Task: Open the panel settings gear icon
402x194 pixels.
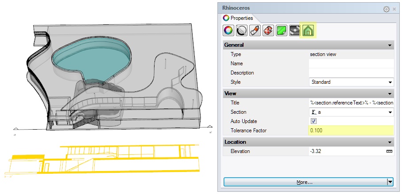Action: point(386,9)
